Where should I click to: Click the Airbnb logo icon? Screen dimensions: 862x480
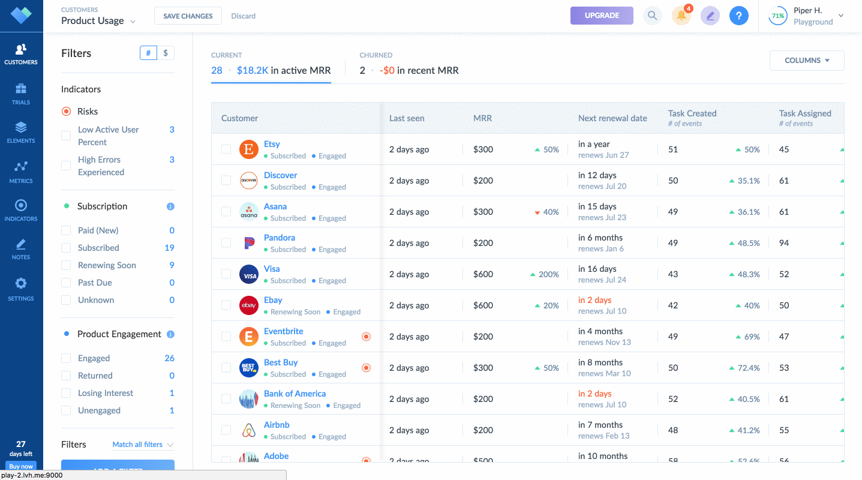tap(249, 430)
